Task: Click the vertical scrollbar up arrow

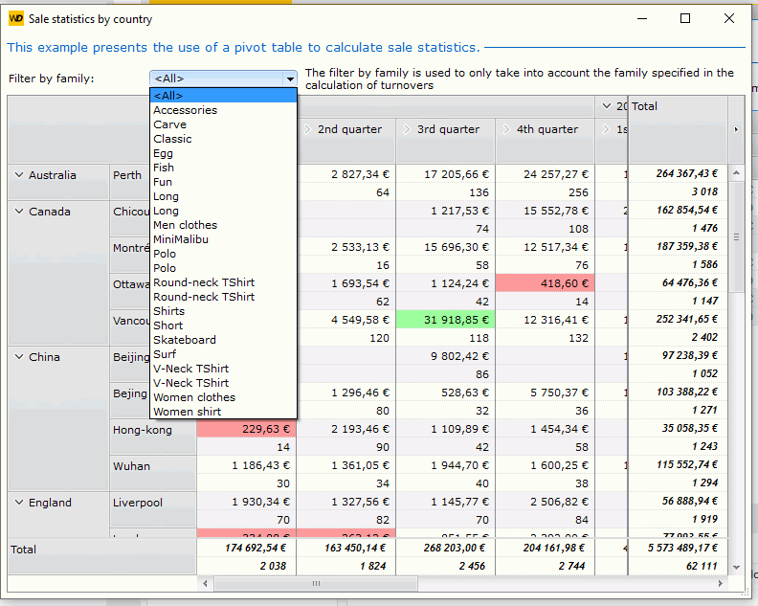Action: (736, 172)
